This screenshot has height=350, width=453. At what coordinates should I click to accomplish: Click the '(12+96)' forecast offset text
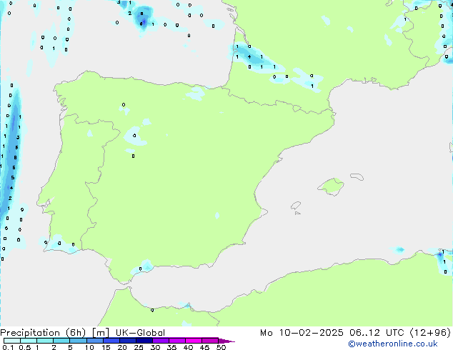pyautogui.click(x=430, y=333)
